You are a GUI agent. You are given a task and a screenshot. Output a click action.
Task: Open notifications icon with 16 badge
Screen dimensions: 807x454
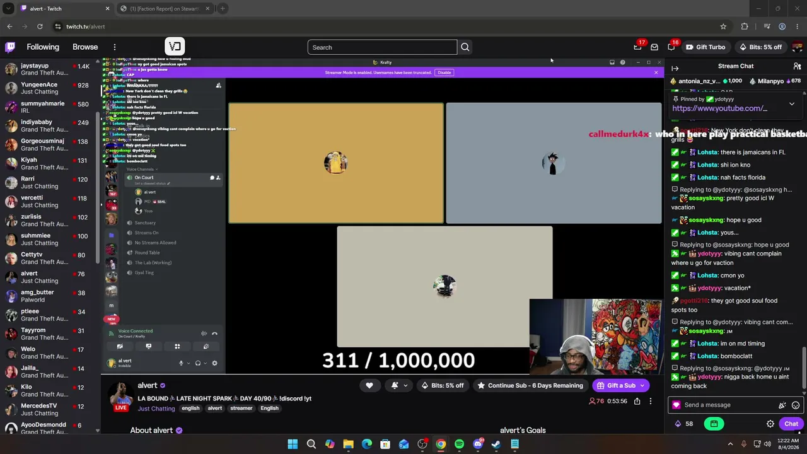coord(671,47)
